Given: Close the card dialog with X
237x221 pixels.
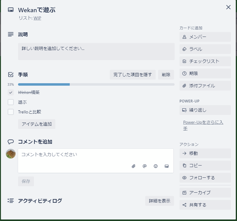Looking at the screenshot, I should pos(228,7).
